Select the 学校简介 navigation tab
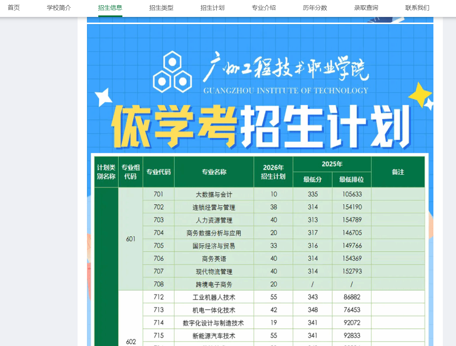The height and width of the screenshot is (346, 456). [58, 7]
